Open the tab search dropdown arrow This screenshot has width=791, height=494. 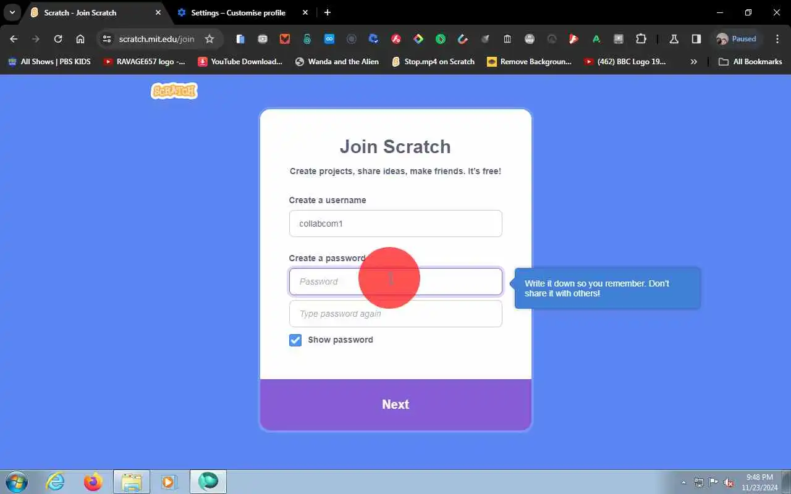(x=12, y=12)
